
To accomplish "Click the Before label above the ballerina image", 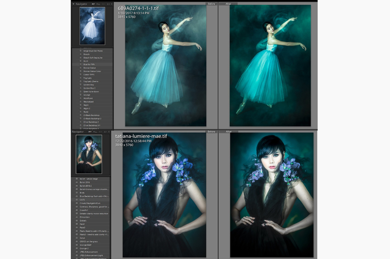I will click(212, 4).
